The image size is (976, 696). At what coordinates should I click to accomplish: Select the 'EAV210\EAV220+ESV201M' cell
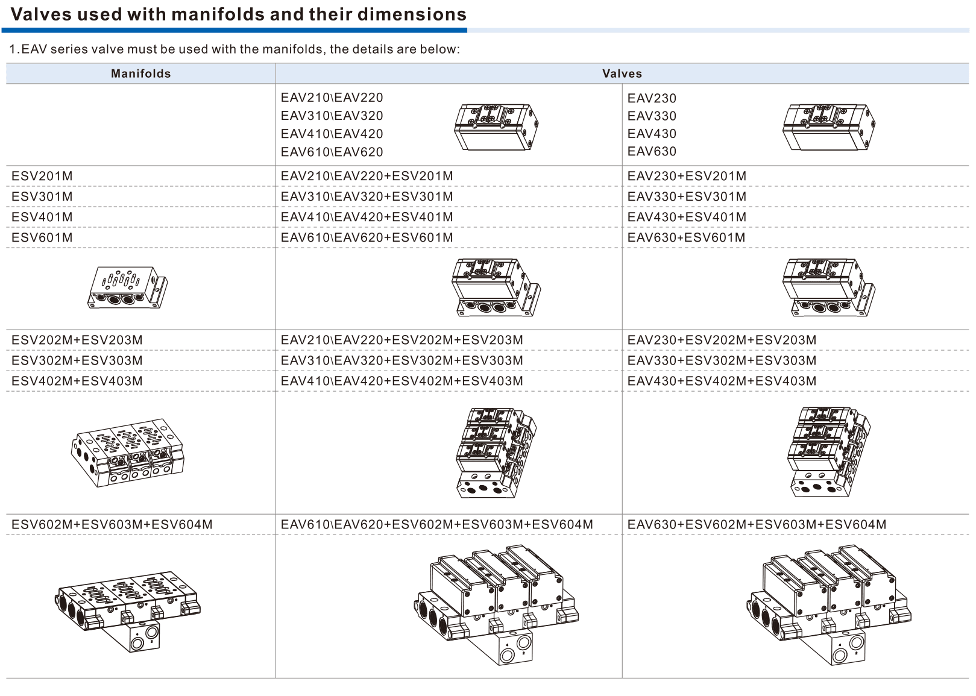pos(449,176)
